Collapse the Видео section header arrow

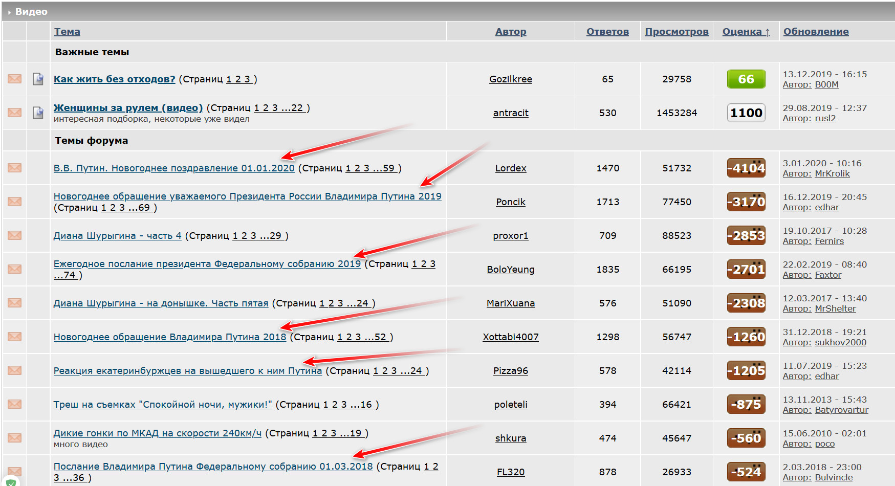pos(9,12)
